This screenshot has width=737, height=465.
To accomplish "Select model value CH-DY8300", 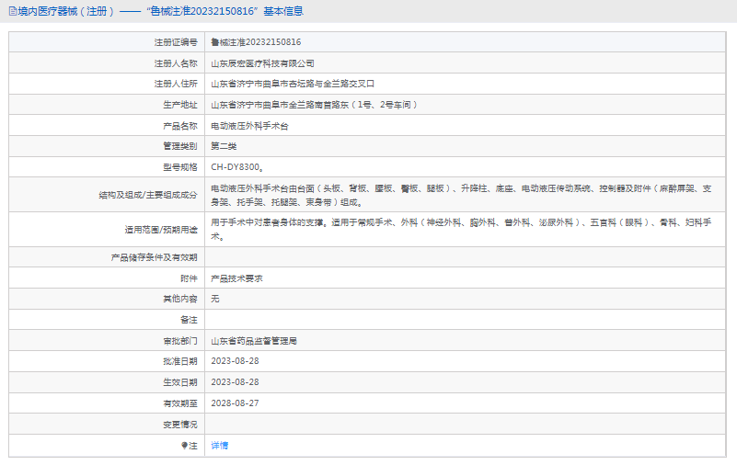I will click(237, 167).
